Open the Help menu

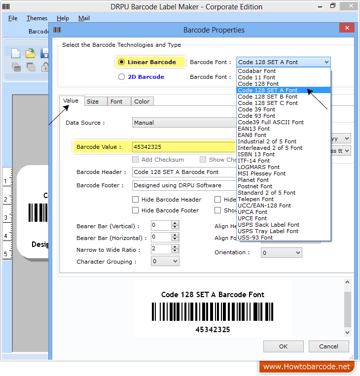point(63,18)
